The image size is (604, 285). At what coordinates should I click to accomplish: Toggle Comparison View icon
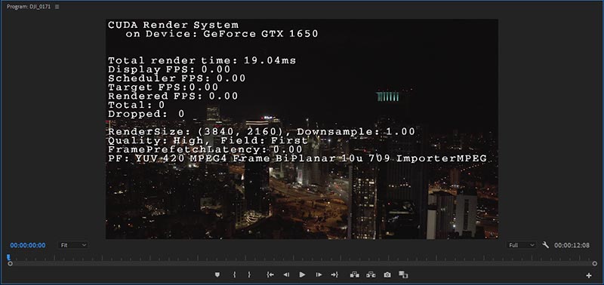tap(403, 274)
